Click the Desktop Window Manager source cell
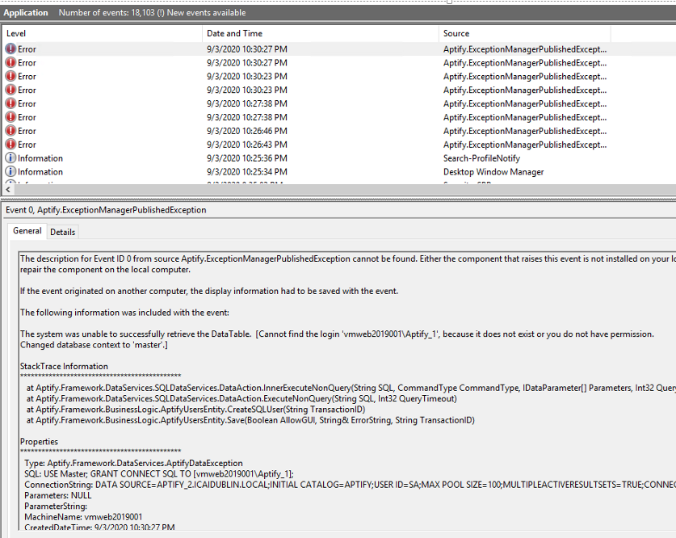This screenshot has width=676, height=538. point(493,171)
